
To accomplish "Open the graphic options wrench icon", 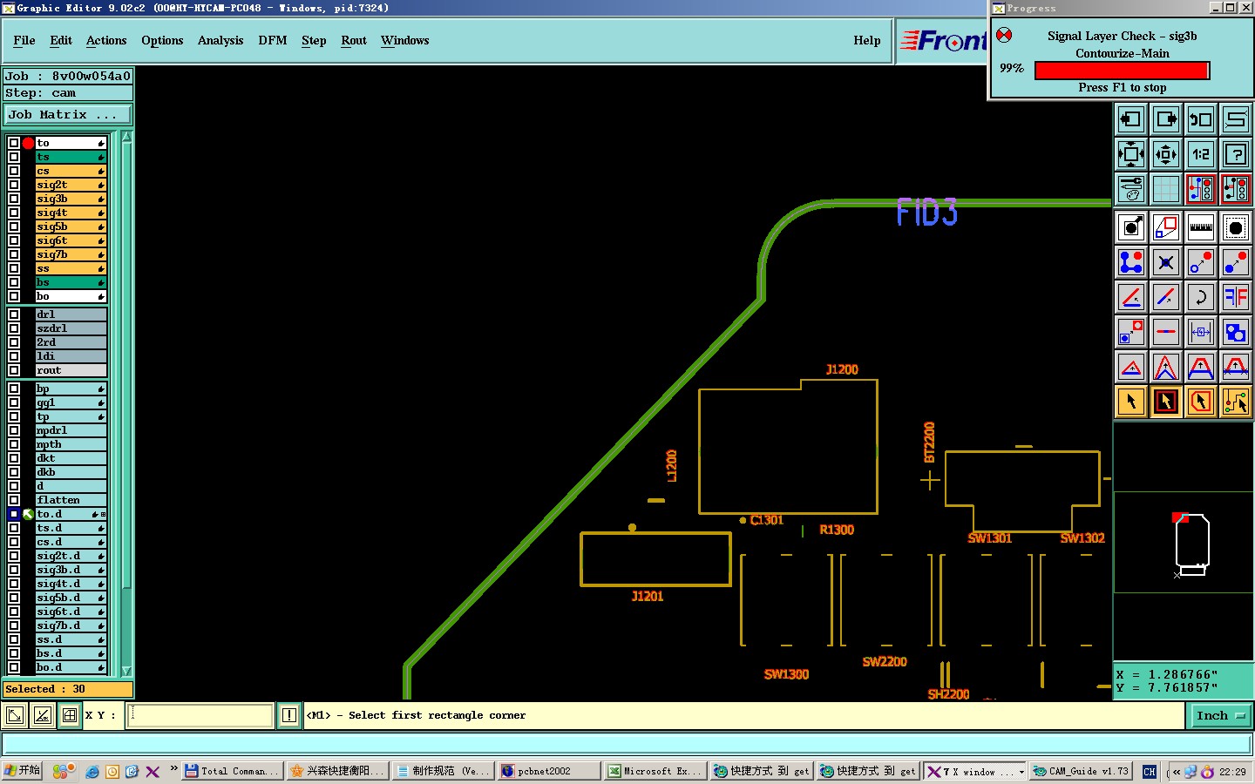I will point(1130,189).
